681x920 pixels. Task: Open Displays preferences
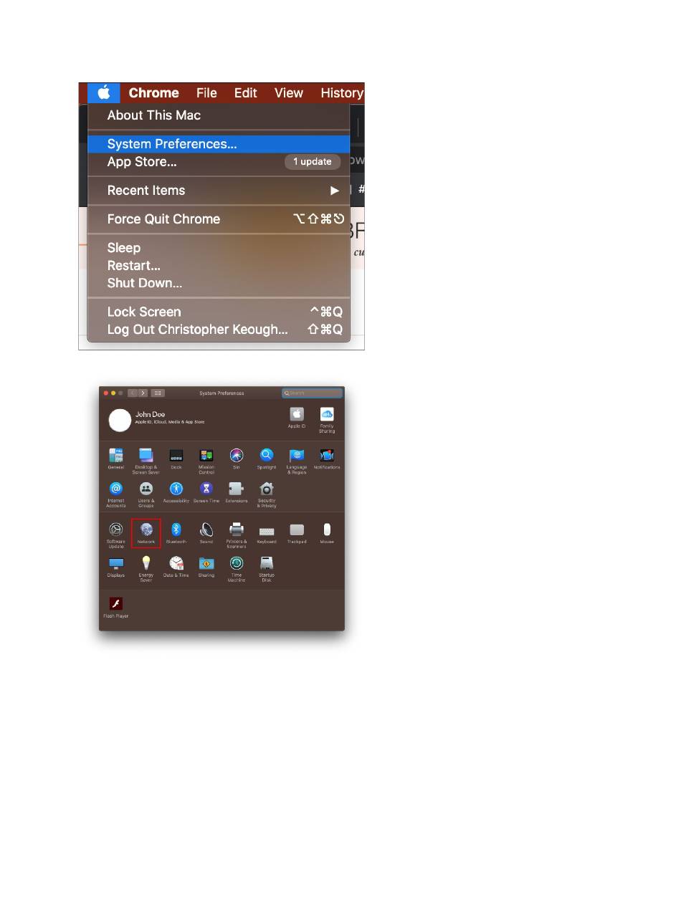(x=115, y=567)
